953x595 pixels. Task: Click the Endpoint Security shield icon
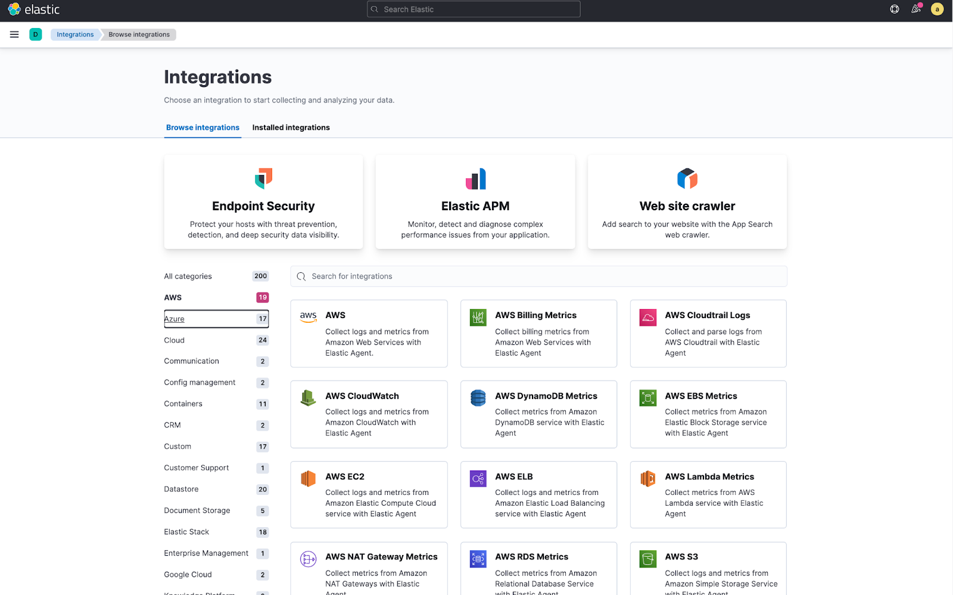tap(263, 178)
